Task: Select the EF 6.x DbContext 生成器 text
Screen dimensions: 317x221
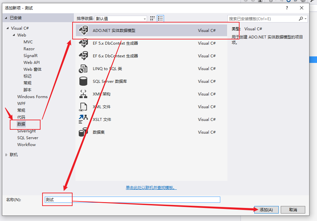Action: [x=115, y=56]
